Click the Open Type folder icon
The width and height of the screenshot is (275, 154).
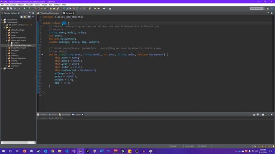tap(51, 9)
